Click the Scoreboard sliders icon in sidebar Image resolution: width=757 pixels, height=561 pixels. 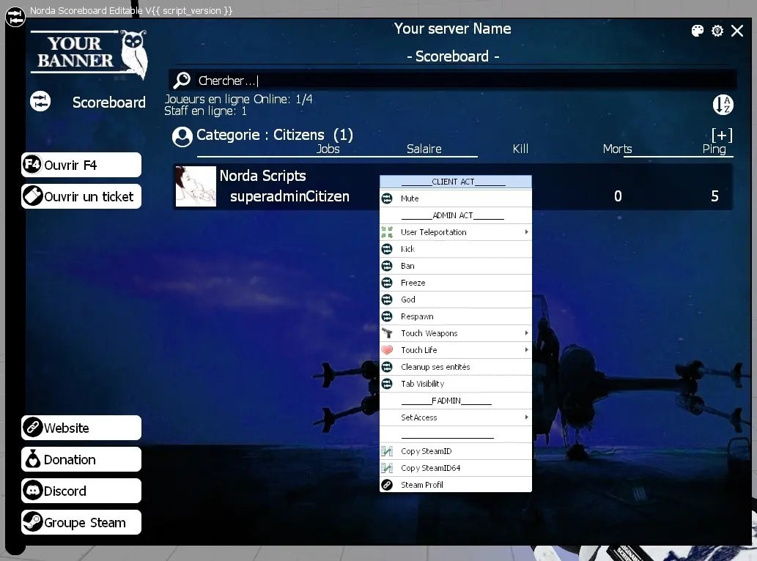[40, 102]
